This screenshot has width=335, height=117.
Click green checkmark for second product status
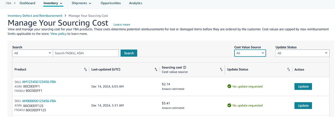(229, 106)
